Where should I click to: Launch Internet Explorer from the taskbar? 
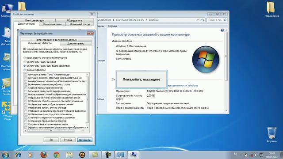click(18, 155)
